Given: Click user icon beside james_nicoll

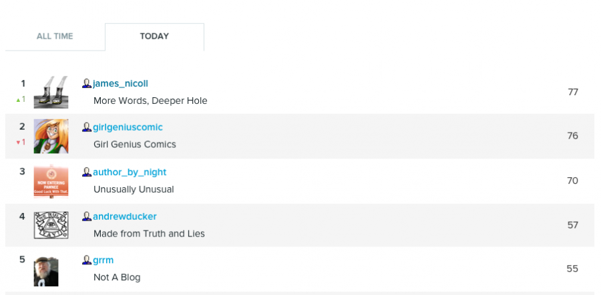Looking at the screenshot, I should [87, 84].
